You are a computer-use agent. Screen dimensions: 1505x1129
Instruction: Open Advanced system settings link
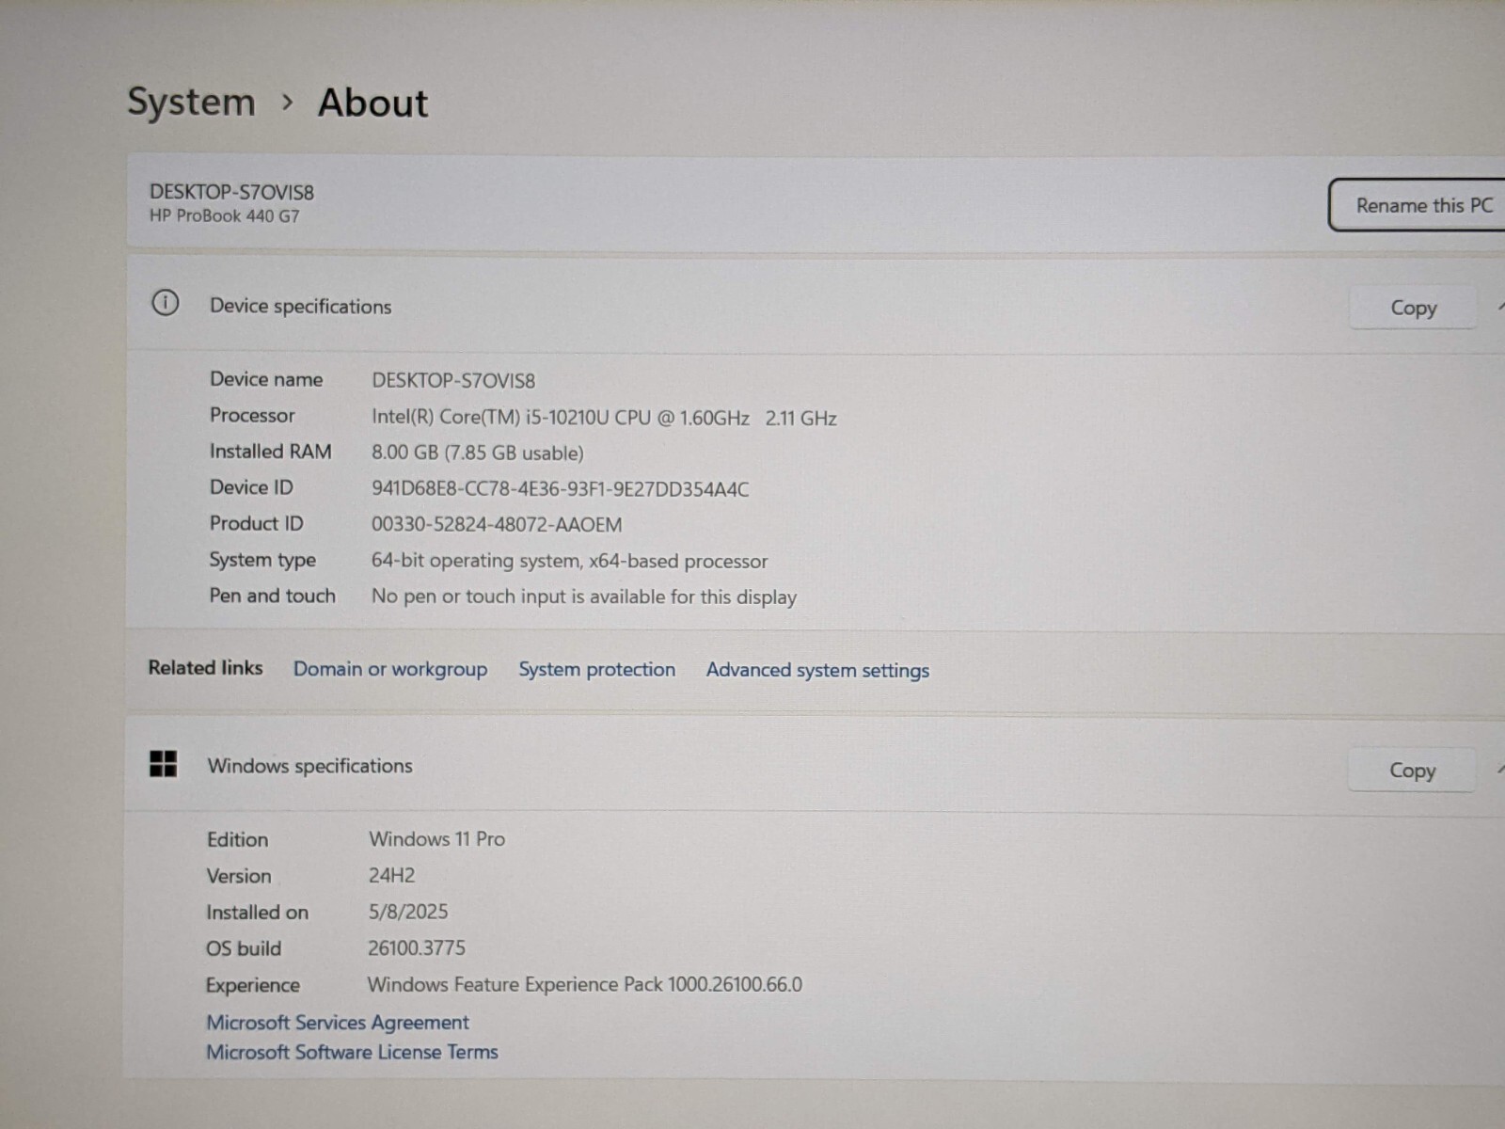pyautogui.click(x=817, y=670)
